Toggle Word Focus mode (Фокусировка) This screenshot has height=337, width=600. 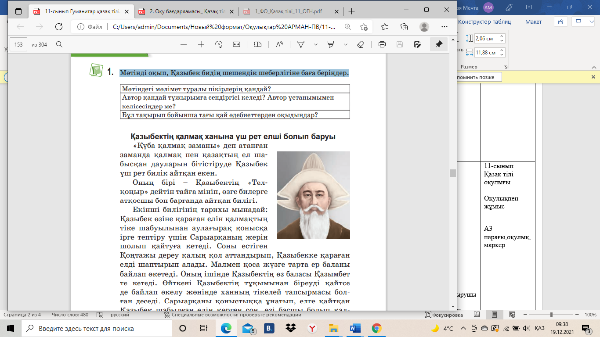pyautogui.click(x=444, y=315)
